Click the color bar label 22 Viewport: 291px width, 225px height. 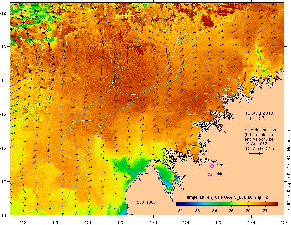click(x=180, y=211)
